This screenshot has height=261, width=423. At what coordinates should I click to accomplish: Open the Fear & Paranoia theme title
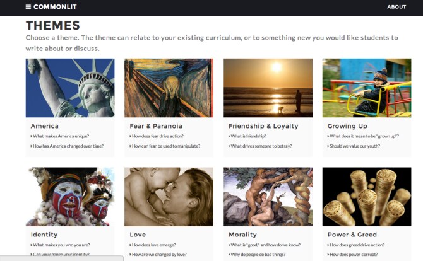[x=156, y=126]
